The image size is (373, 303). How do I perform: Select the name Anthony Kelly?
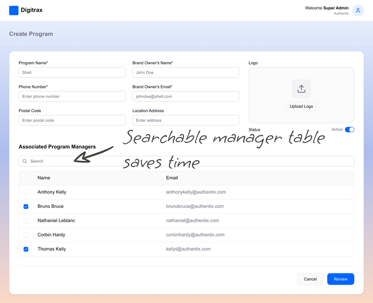(x=52, y=192)
